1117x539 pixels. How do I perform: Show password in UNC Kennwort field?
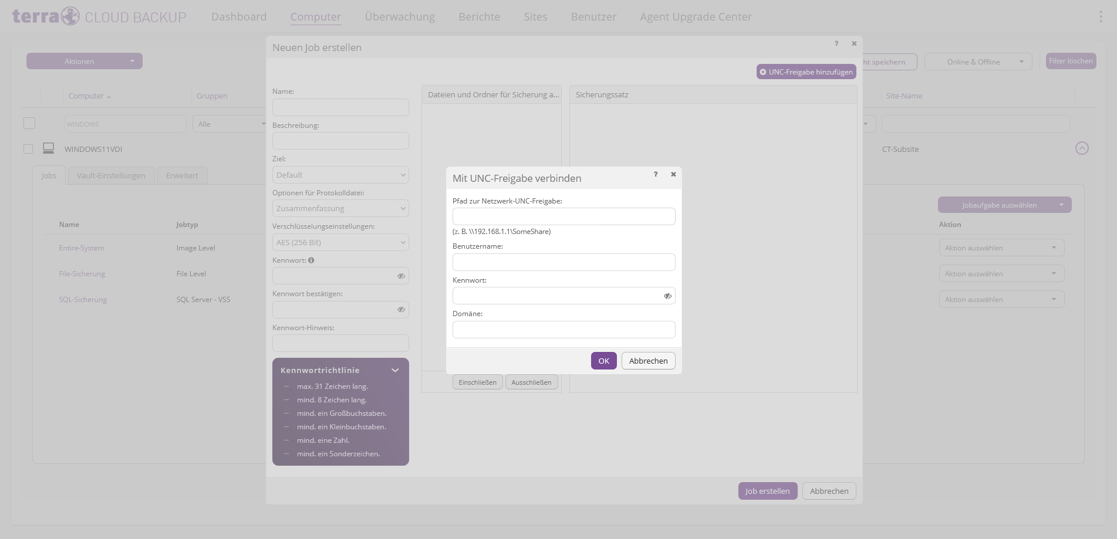tap(667, 296)
